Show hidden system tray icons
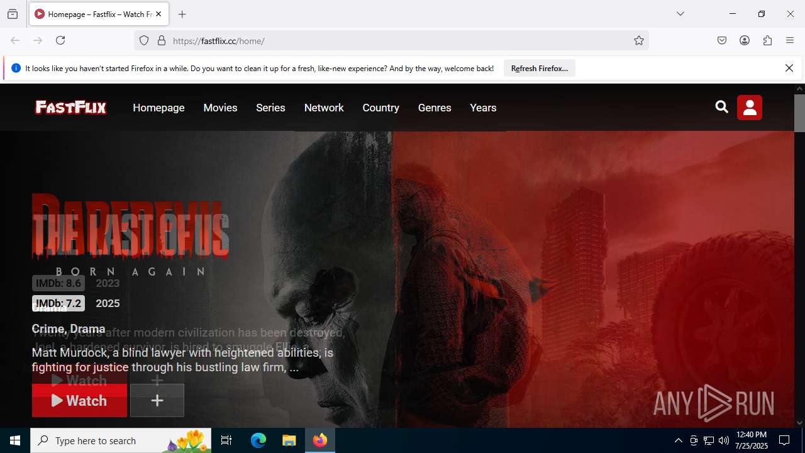This screenshot has height=453, width=805. pyautogui.click(x=678, y=440)
